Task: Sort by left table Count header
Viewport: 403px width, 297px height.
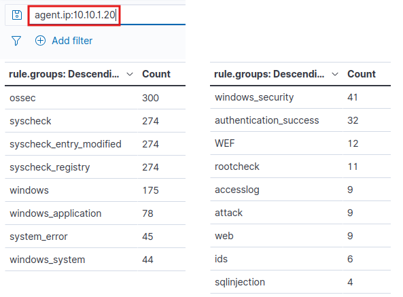Action: pyautogui.click(x=156, y=74)
